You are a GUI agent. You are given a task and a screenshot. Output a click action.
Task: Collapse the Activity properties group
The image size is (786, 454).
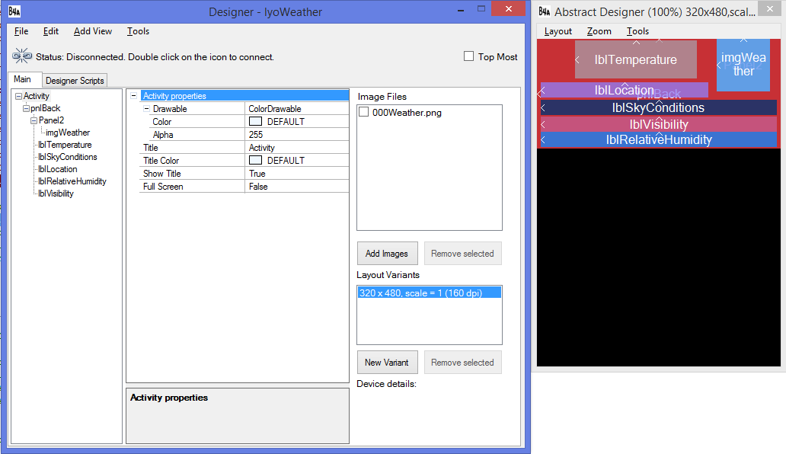[x=134, y=95]
